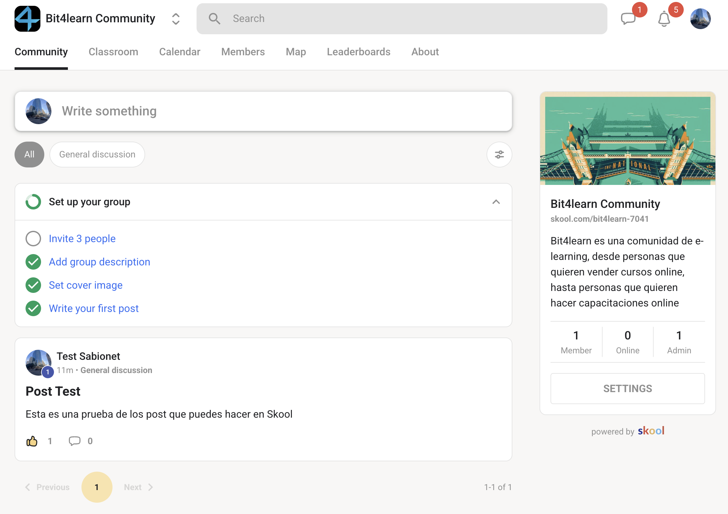
Task: Click the green check beside Write your first post
Action: click(33, 308)
